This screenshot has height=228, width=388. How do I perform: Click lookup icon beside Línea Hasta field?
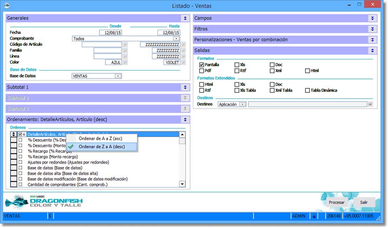coord(183,56)
